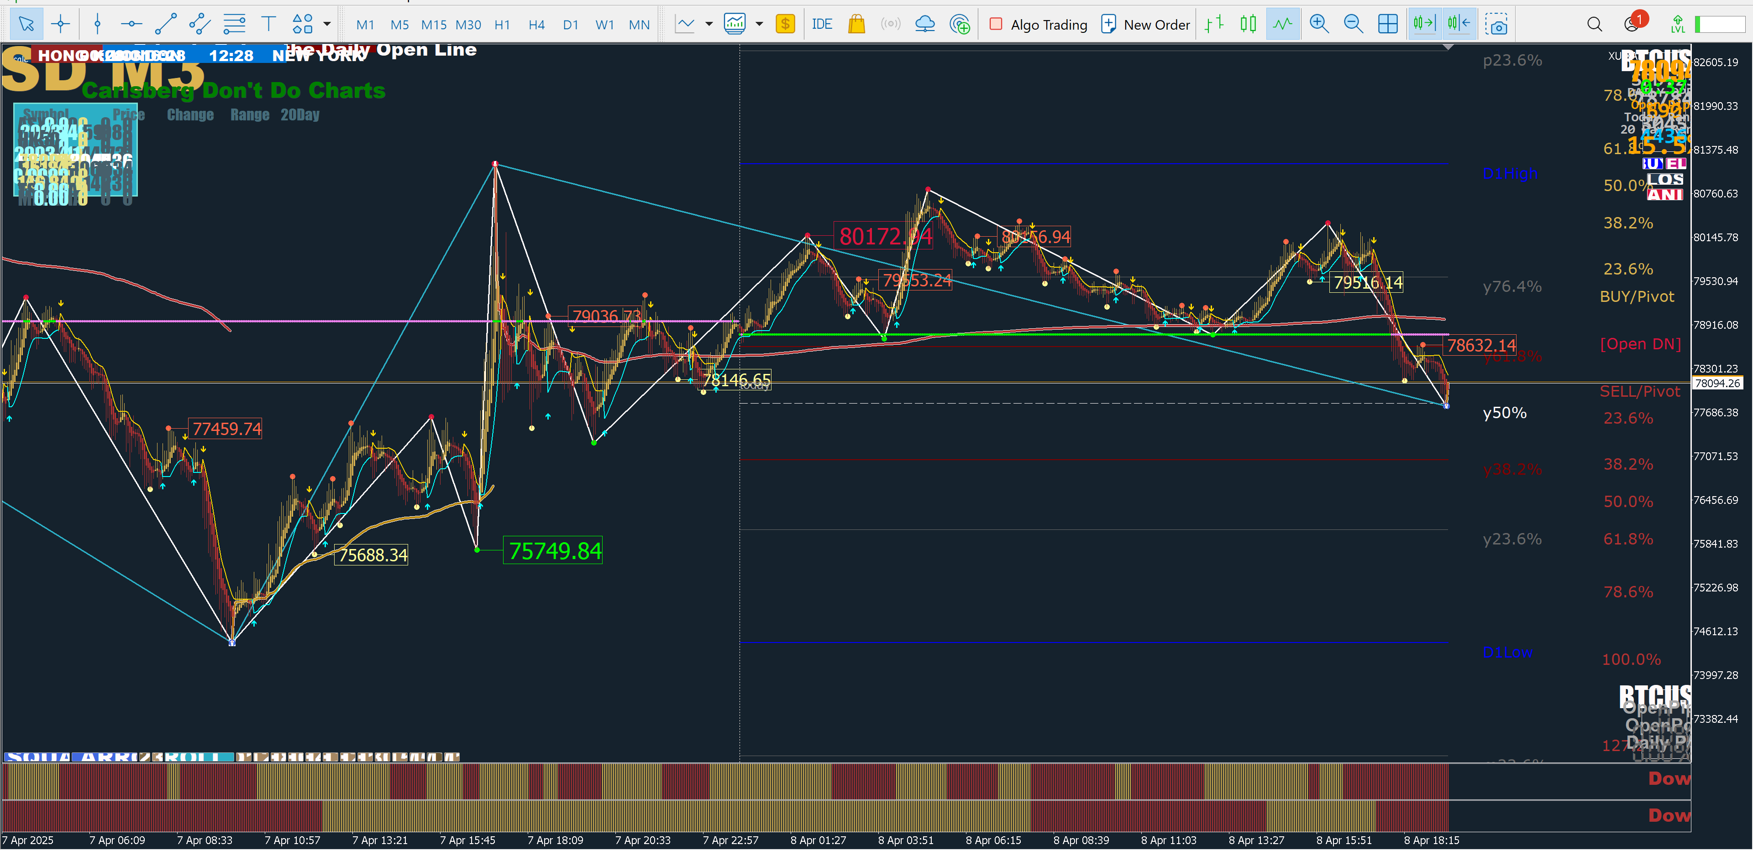Expand the shapes objects dropdown arrow
This screenshot has width=1753, height=850.
tap(327, 25)
